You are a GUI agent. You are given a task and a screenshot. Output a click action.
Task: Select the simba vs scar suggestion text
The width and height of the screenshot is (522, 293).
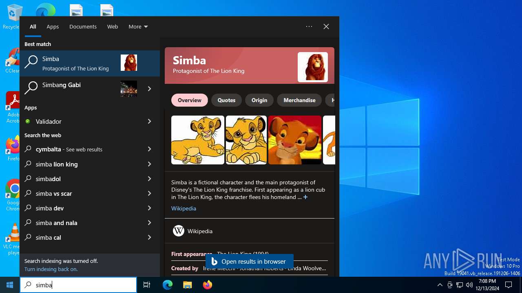(54, 193)
